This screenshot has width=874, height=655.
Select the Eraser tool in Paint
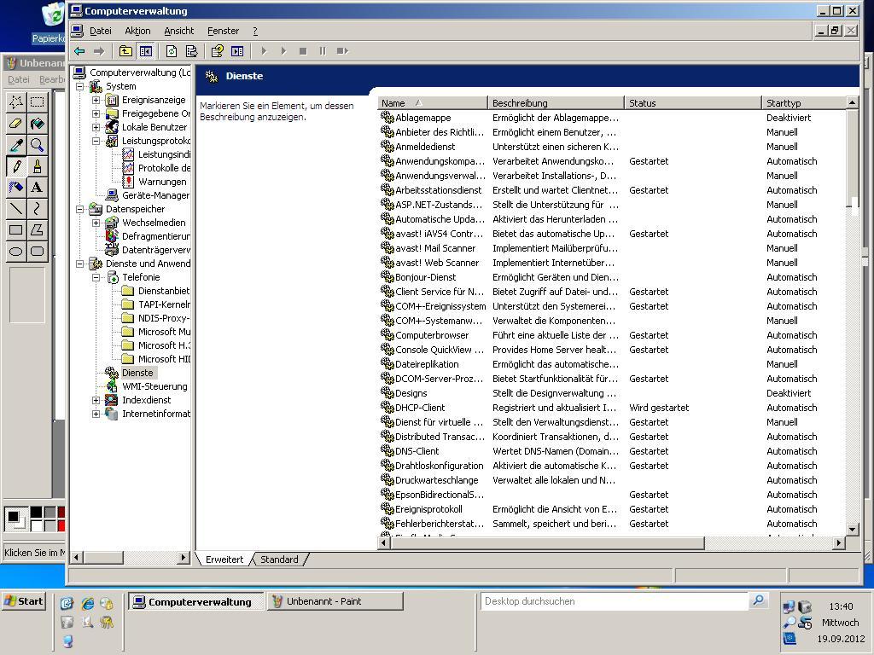point(15,124)
